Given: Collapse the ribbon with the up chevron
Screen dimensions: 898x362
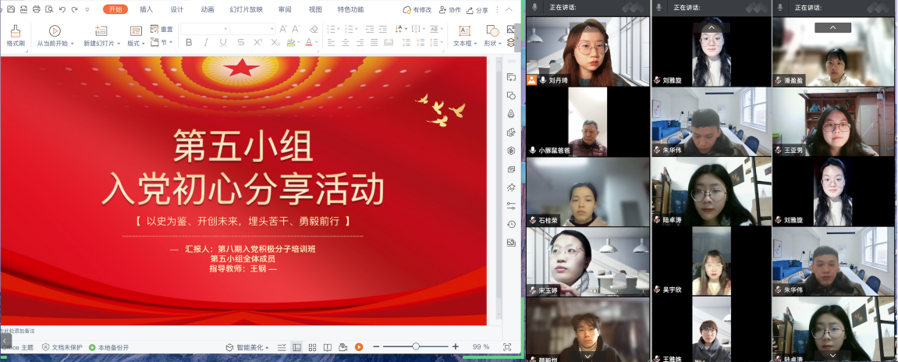Looking at the screenshot, I should [x=509, y=9].
